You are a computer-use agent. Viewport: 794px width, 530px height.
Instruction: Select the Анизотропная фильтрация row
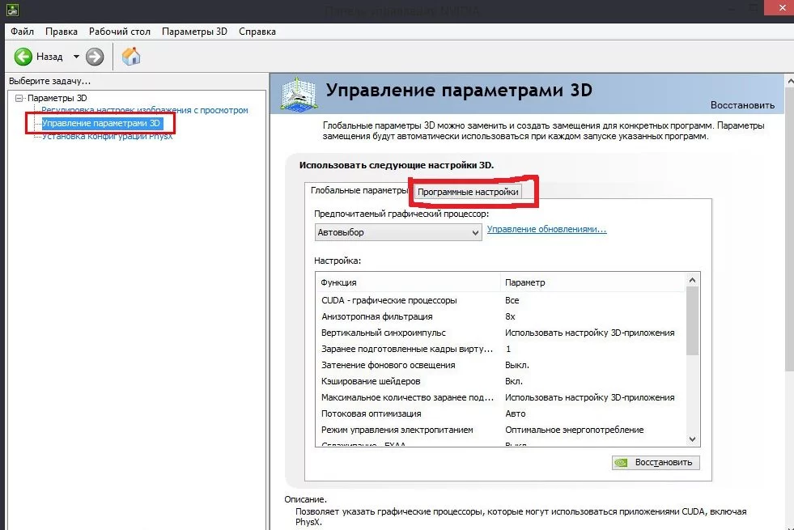[501, 316]
